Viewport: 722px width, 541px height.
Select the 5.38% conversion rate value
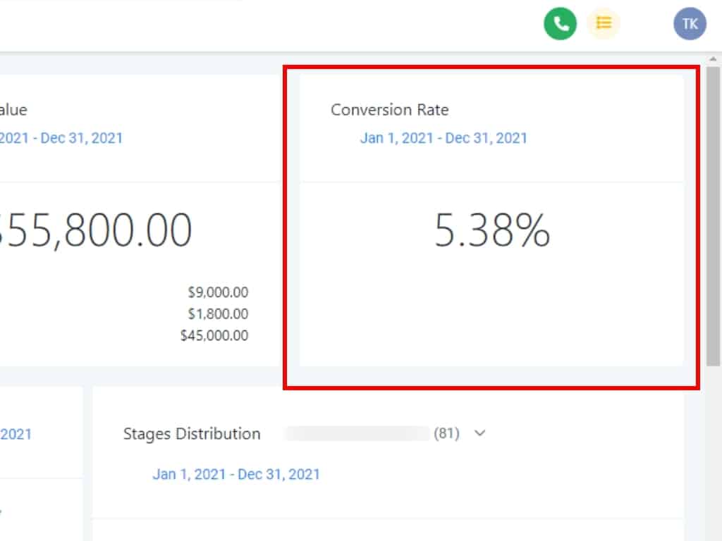tap(491, 231)
